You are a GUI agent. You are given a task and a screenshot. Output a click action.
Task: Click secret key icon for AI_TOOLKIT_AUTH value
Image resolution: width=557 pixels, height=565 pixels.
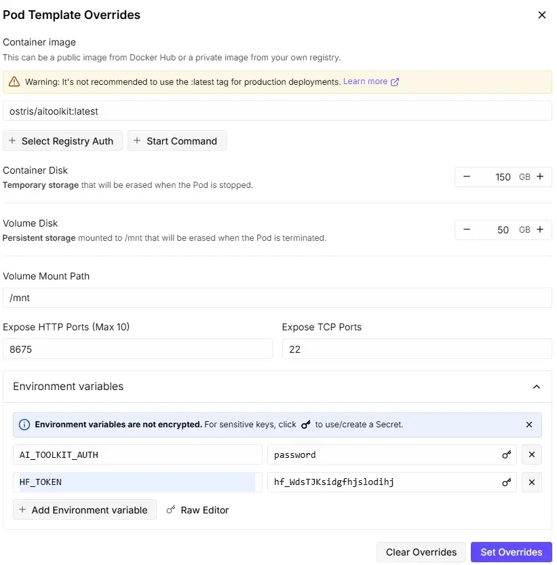pyautogui.click(x=507, y=454)
